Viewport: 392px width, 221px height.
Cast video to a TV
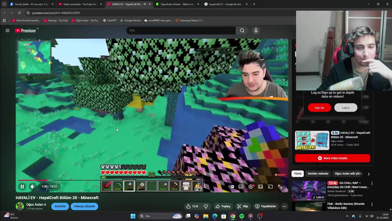pos(270,186)
